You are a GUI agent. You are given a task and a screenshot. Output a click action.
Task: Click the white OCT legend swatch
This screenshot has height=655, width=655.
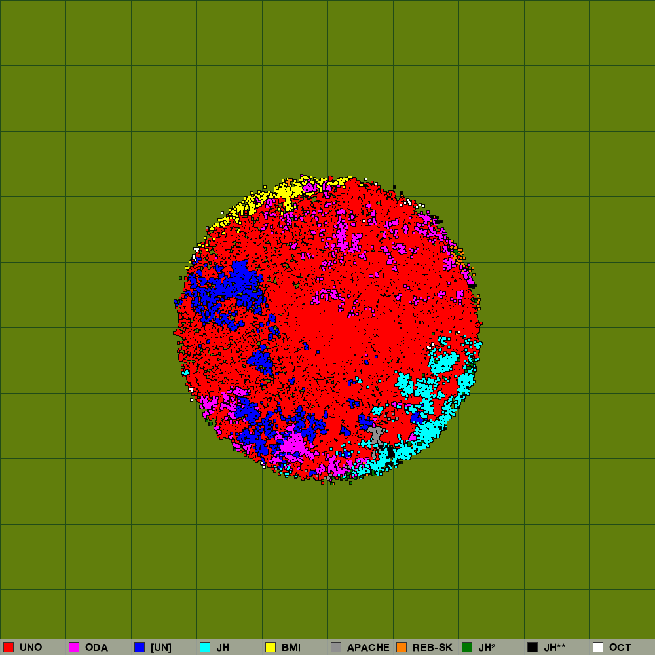(598, 647)
